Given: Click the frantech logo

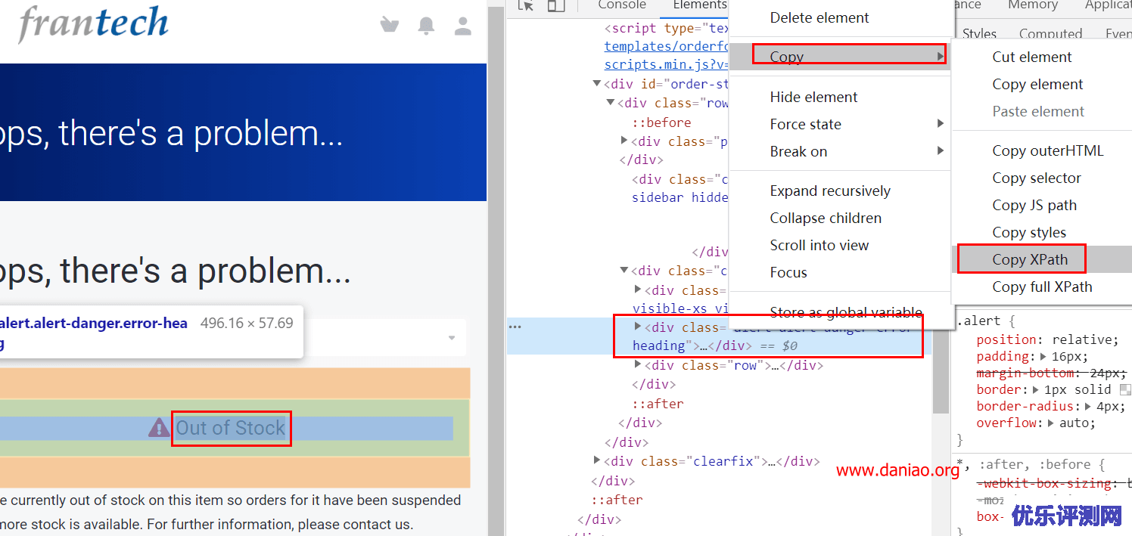Looking at the screenshot, I should click(93, 23).
